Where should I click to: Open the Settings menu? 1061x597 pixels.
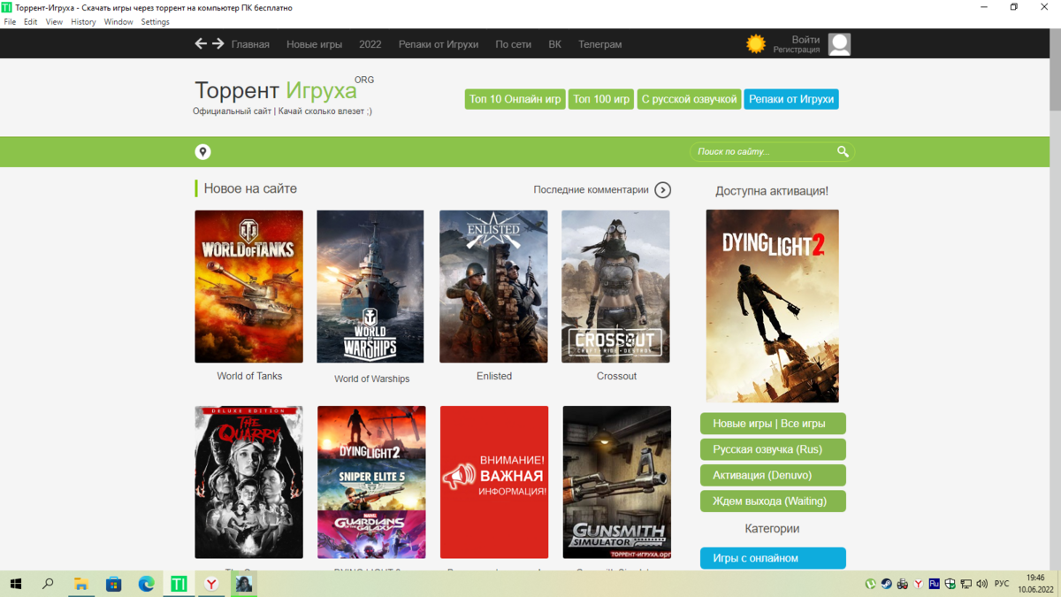pyautogui.click(x=155, y=21)
